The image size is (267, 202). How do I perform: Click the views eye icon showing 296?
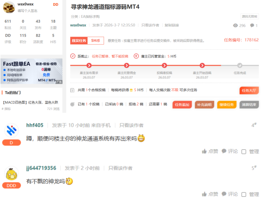point(235,25)
